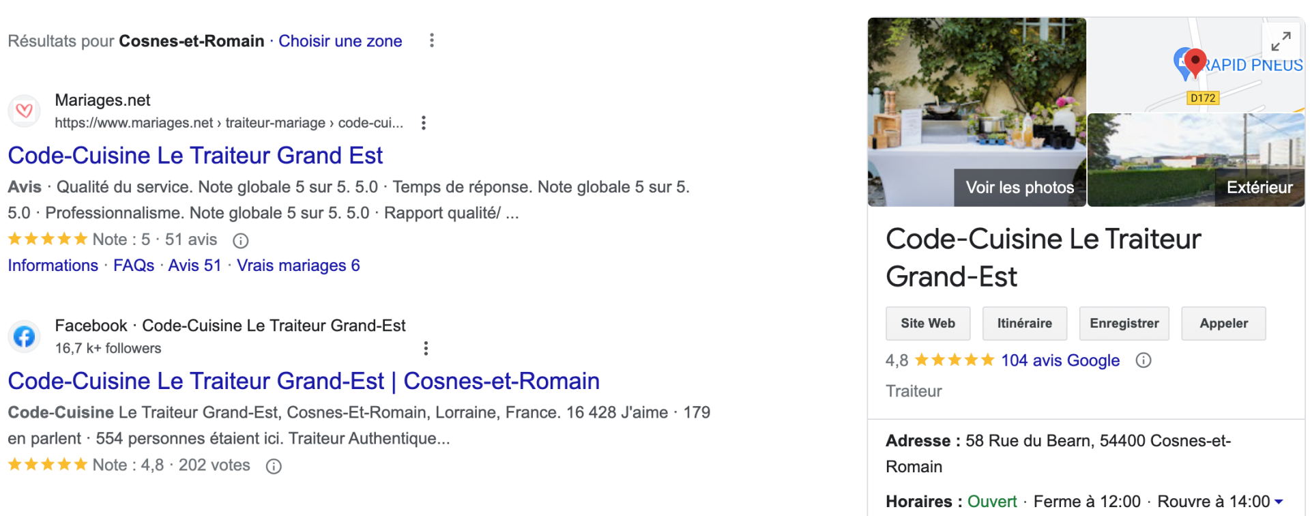
Task: Expand the Horaires opening hours dropdown
Action: (1279, 502)
